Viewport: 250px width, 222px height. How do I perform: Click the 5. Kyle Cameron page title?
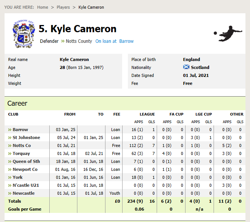click(77, 29)
